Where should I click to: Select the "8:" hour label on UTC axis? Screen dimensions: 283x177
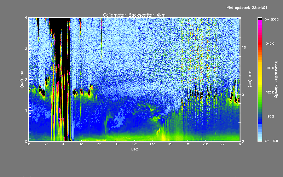99,144
